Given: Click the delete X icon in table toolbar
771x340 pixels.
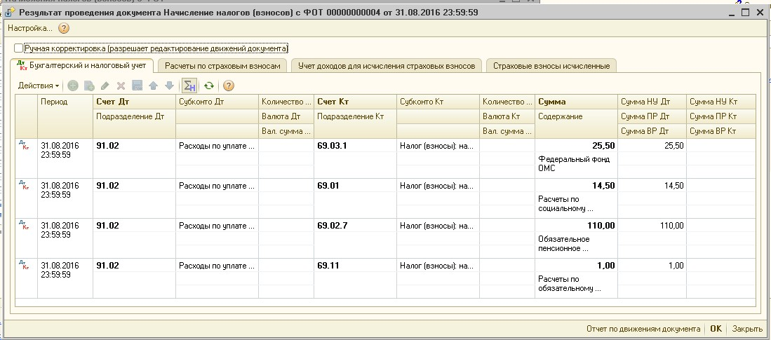Looking at the screenshot, I should click(121, 86).
